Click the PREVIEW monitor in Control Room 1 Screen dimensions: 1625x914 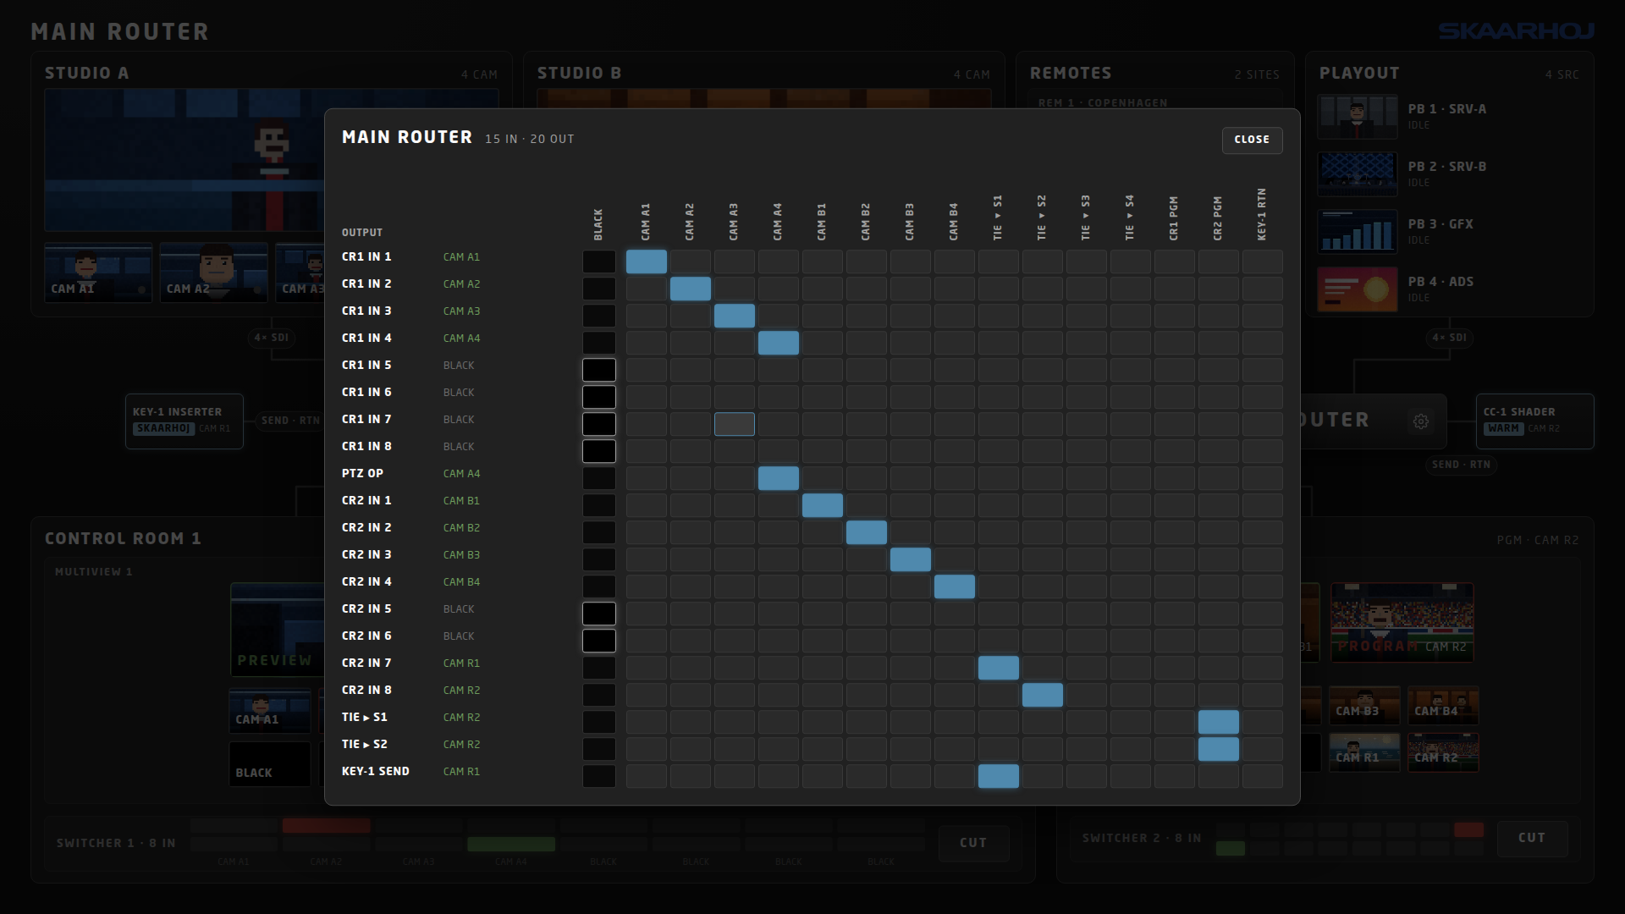click(278, 629)
